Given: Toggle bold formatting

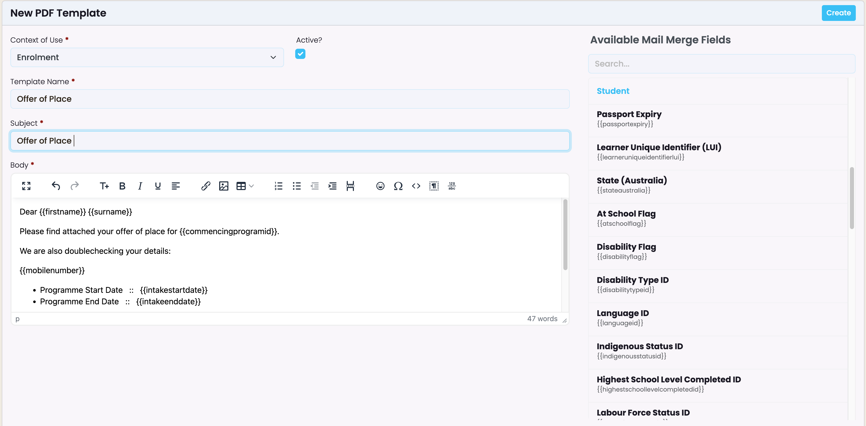Looking at the screenshot, I should click(122, 186).
